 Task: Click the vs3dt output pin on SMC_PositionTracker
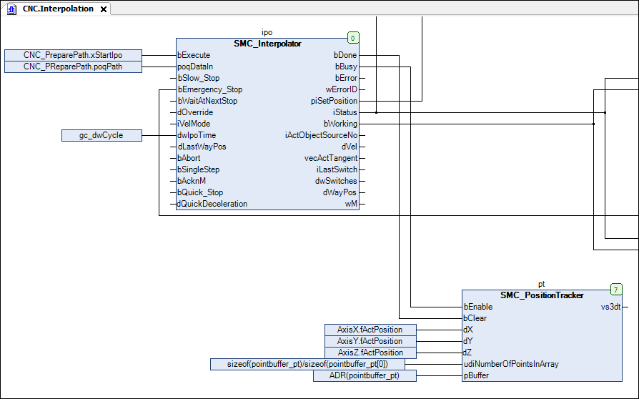point(611,307)
